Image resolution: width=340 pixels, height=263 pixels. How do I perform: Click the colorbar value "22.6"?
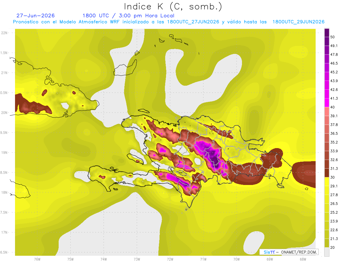334,230
